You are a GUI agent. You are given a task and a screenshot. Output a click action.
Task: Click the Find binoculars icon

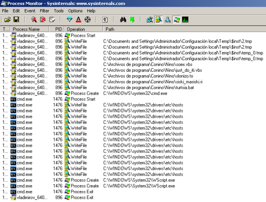123,19
